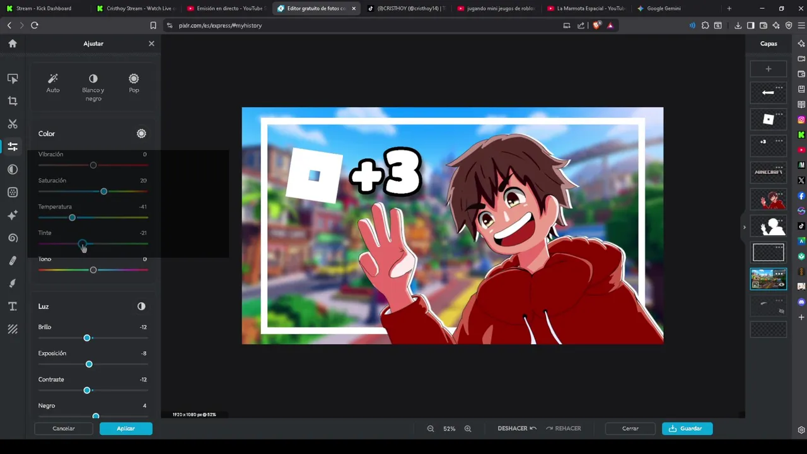This screenshot has height=454, width=807.
Task: Open options menu of white silhouette layer
Action: click(x=779, y=221)
